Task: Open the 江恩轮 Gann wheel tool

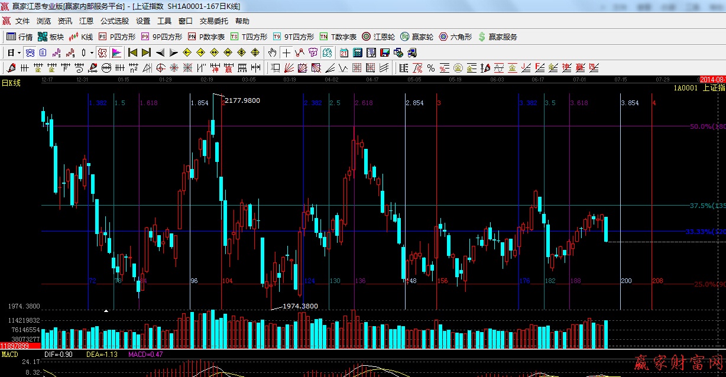Action: point(380,37)
